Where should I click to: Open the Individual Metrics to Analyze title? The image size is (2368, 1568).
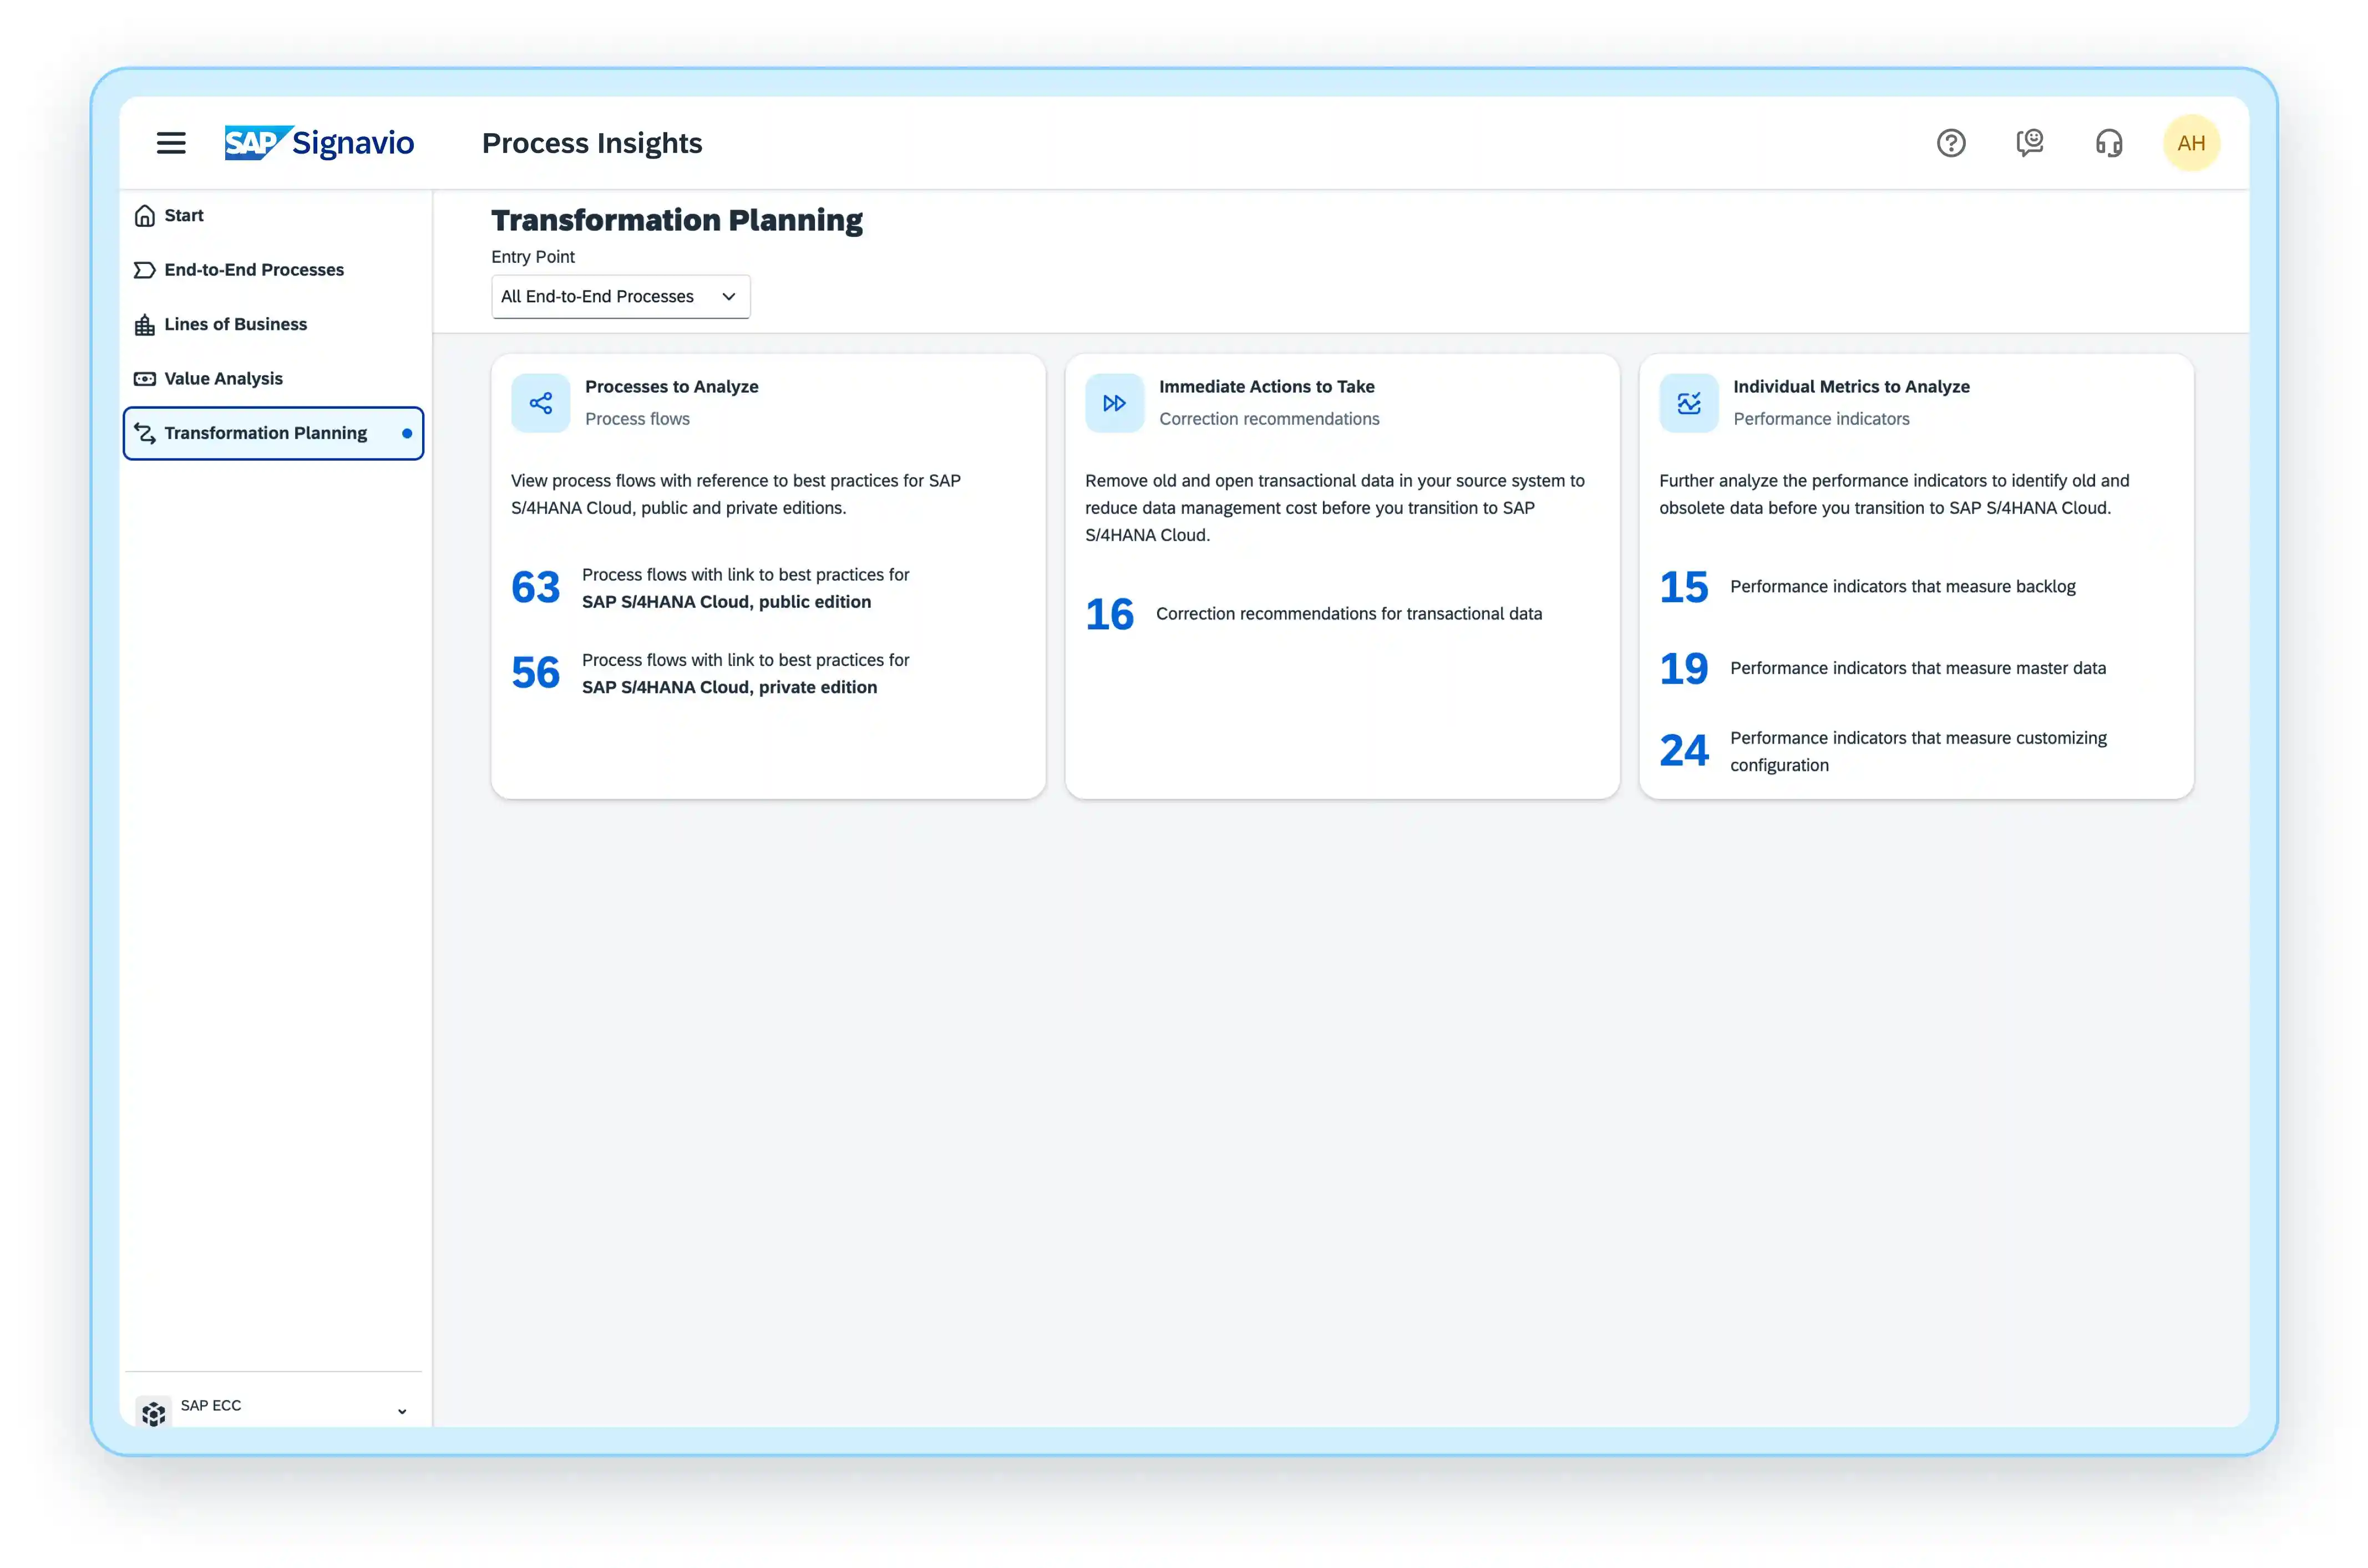click(1851, 387)
